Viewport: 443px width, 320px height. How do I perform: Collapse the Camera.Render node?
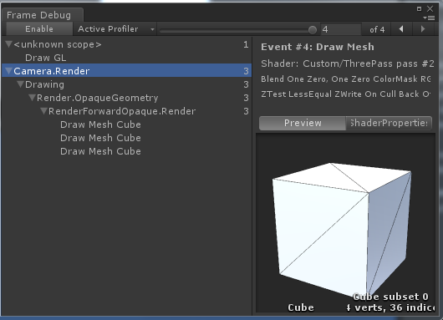point(8,71)
